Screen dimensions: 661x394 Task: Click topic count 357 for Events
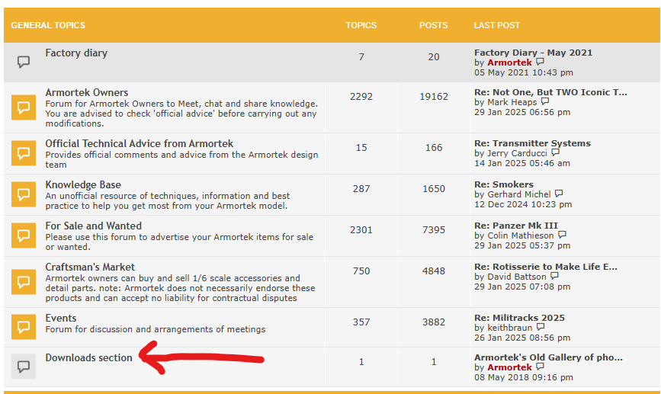(x=361, y=322)
